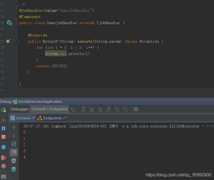Stop the running application (red square)
214x180 pixels.
click(3, 137)
